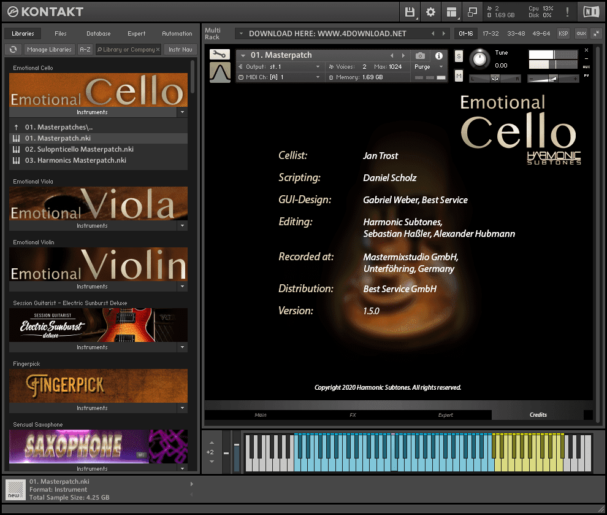This screenshot has height=515, width=607.
Task: Adjust the Tune knob
Action: [x=480, y=59]
